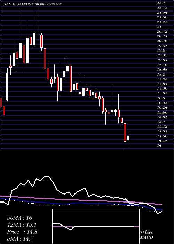Image resolution: width=174 pixels, height=244 pixels.
Task: Click the 19.04 price axis label
Action: pyautogui.click(x=162, y=60)
